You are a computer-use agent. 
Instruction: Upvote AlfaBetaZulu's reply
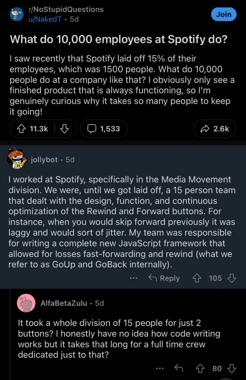pos(200,368)
